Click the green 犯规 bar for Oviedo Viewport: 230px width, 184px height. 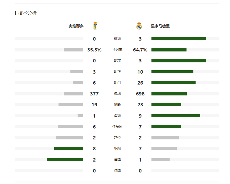click(69, 149)
